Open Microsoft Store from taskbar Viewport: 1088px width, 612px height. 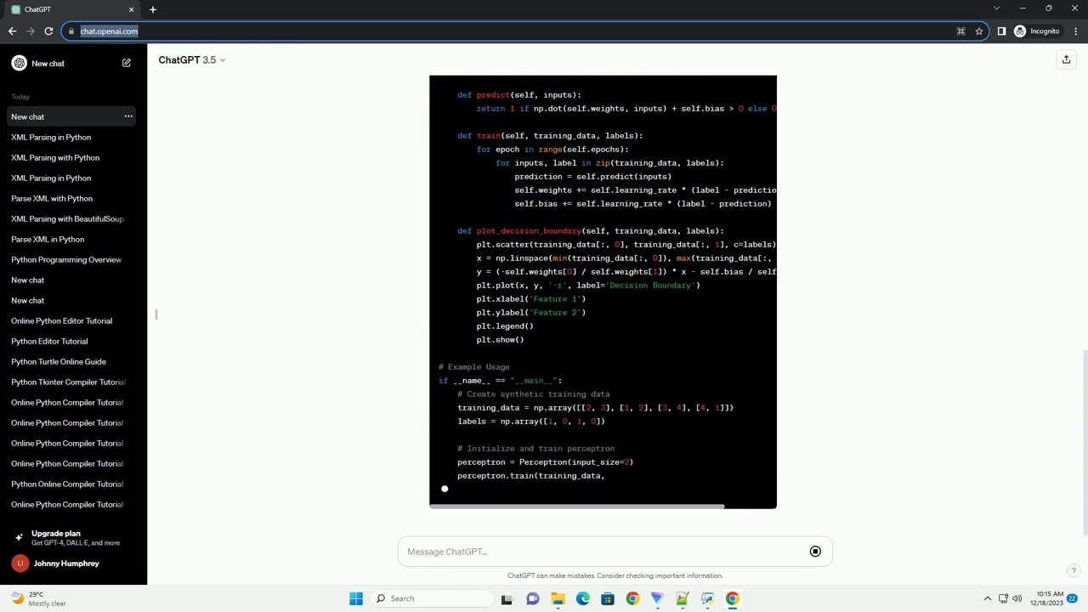click(608, 598)
